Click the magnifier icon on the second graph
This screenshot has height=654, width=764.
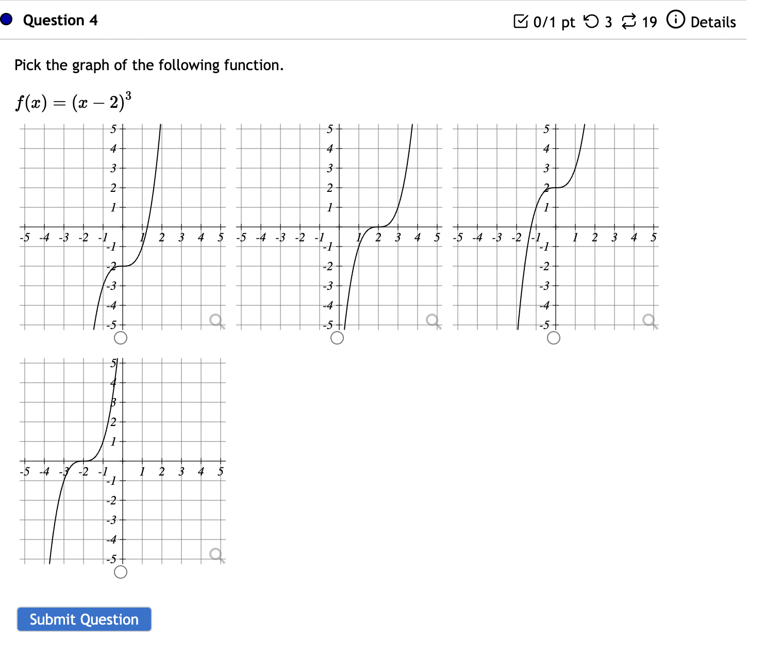pos(433,320)
